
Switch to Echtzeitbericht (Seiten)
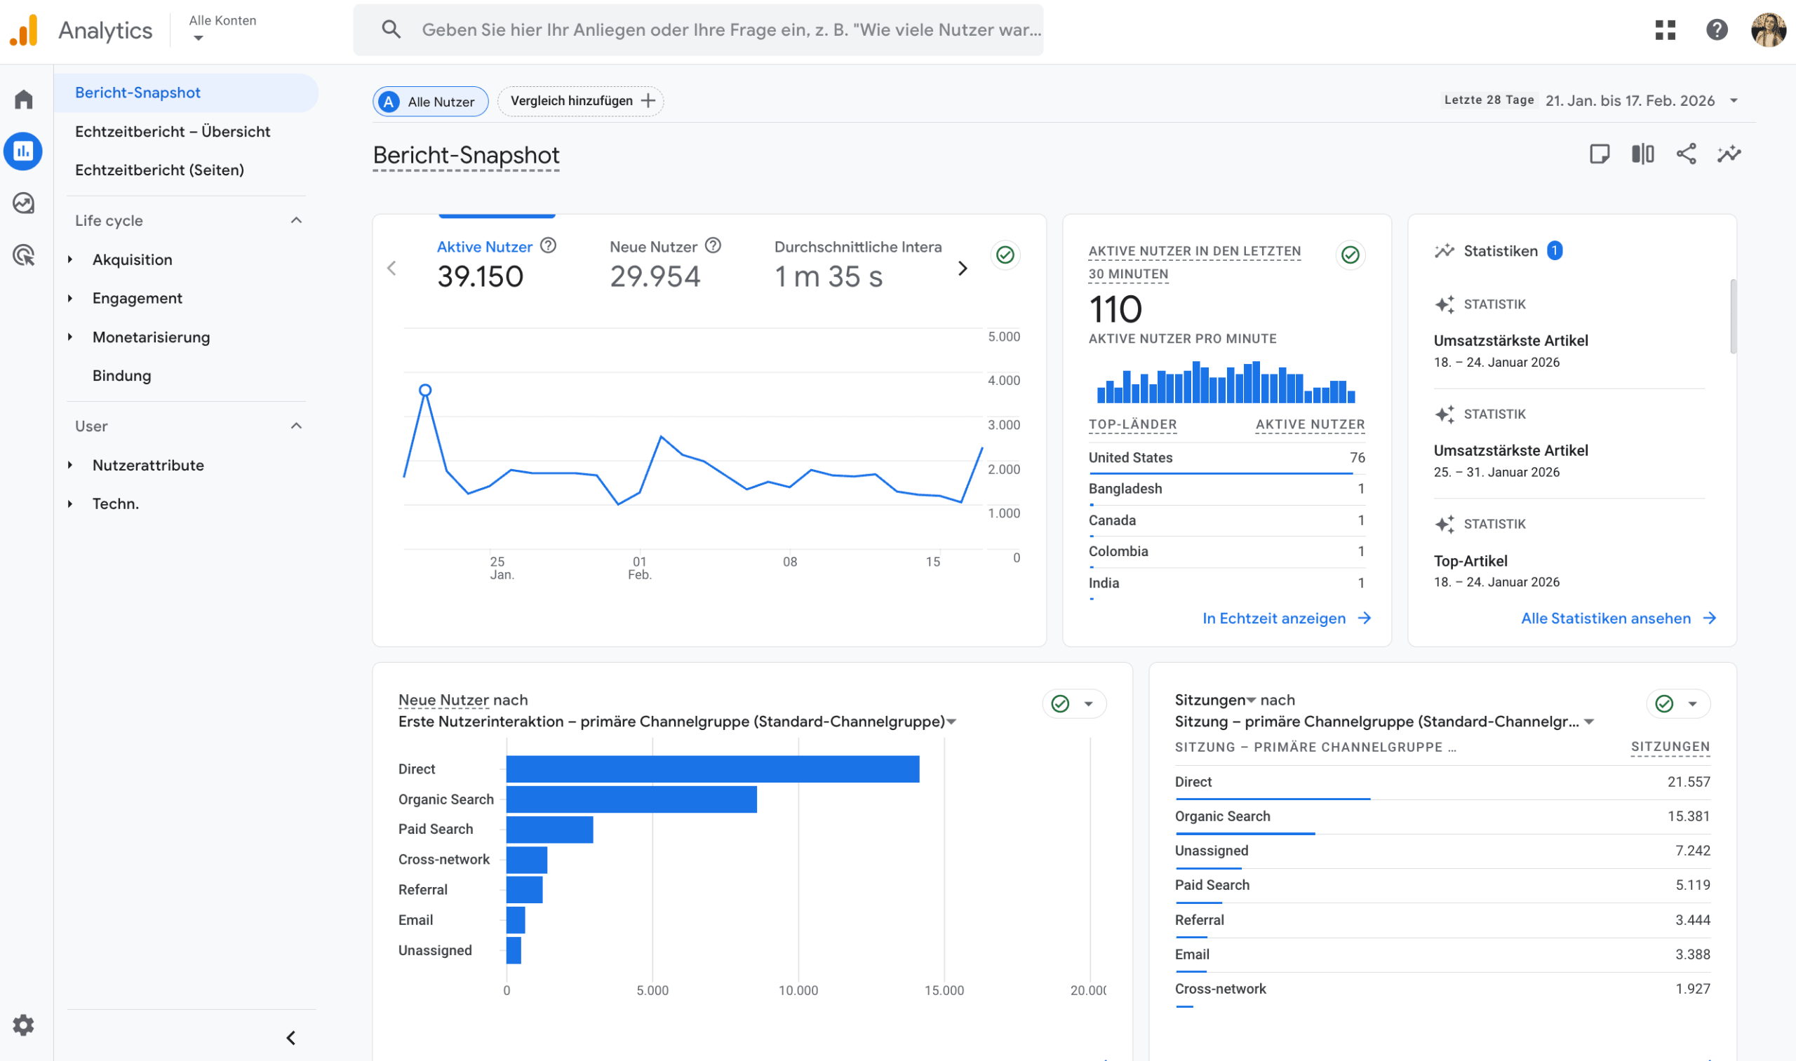click(160, 170)
